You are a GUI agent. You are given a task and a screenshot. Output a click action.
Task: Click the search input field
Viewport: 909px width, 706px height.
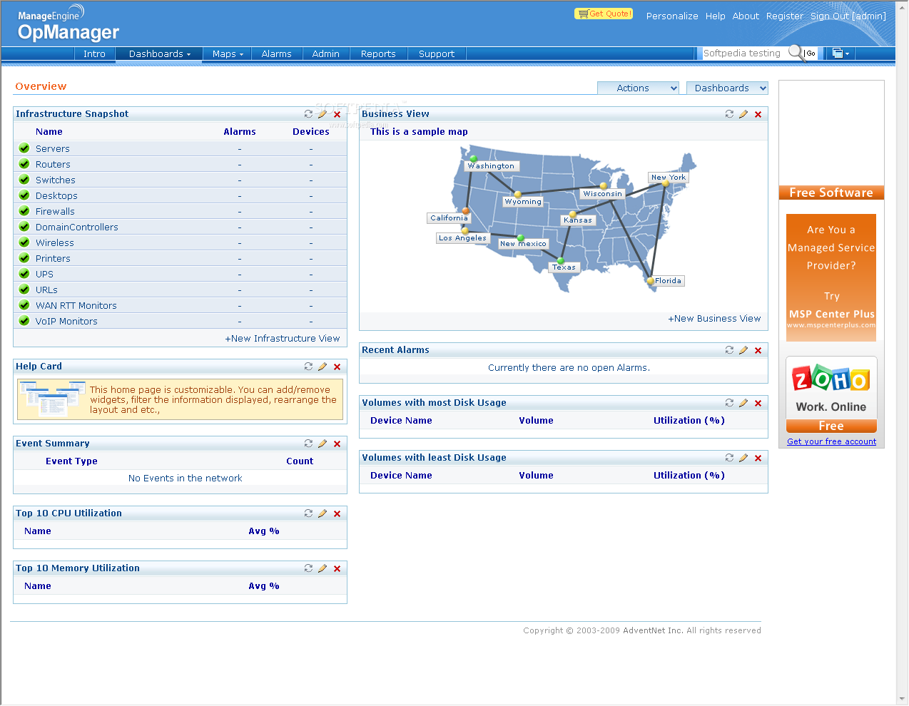click(x=744, y=53)
